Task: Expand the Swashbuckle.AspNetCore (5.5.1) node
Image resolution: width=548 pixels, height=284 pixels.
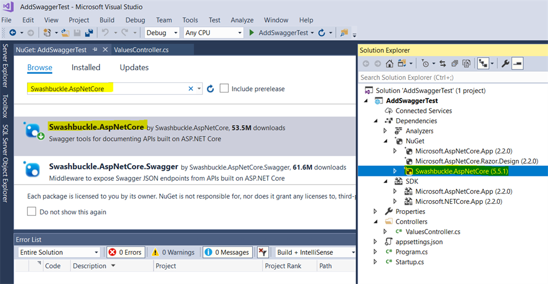Action: point(395,171)
